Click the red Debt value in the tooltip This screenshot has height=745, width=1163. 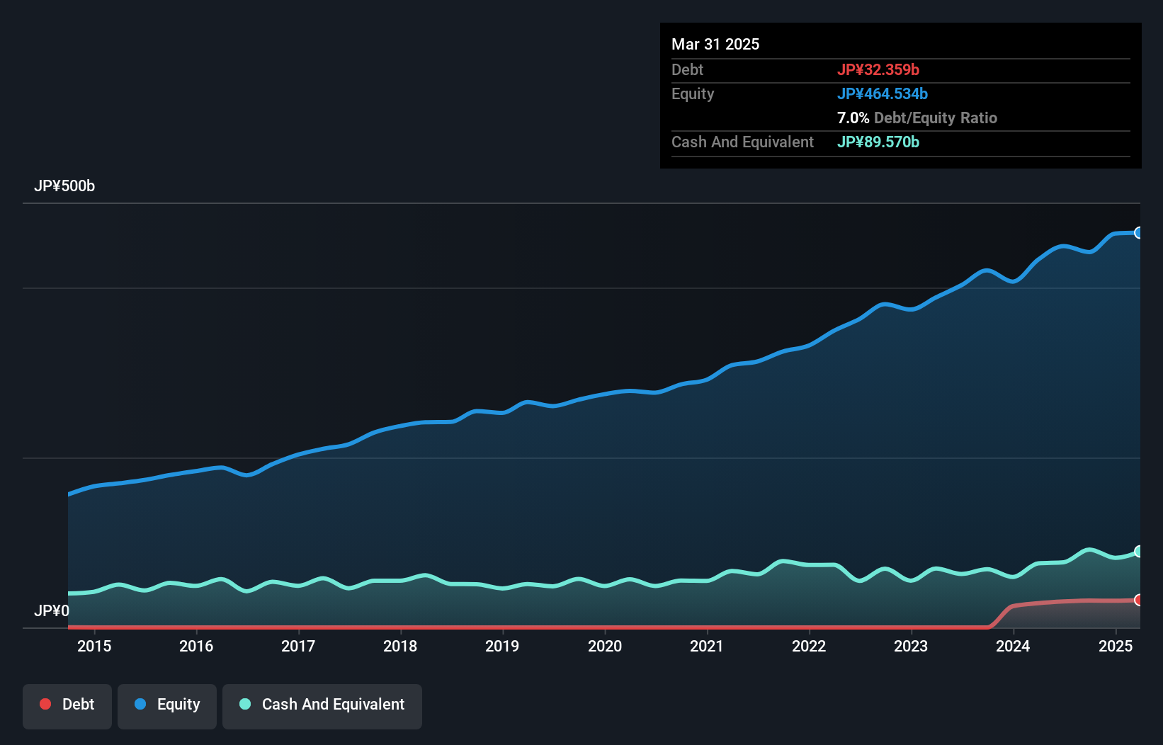878,69
